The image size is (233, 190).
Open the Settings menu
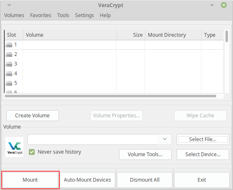pyautogui.click(x=84, y=15)
